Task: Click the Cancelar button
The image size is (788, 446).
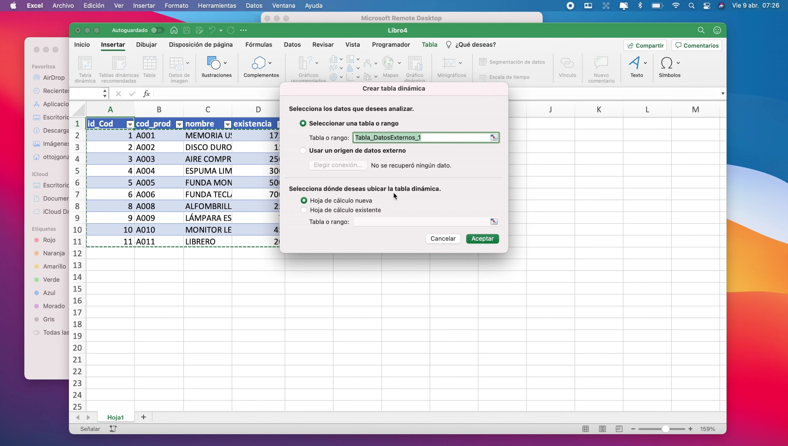Action: click(443, 239)
